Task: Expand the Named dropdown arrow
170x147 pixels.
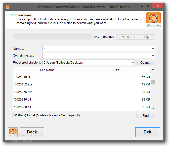Action: coord(153,49)
